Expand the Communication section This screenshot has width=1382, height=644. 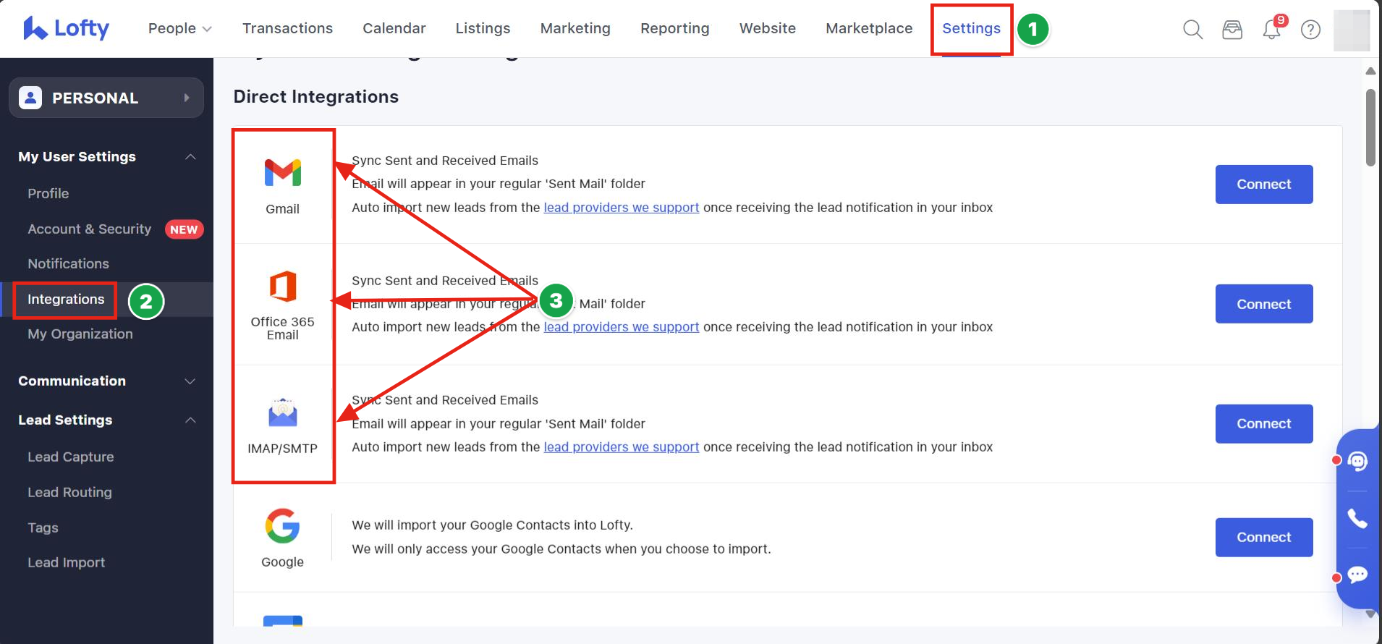(190, 381)
